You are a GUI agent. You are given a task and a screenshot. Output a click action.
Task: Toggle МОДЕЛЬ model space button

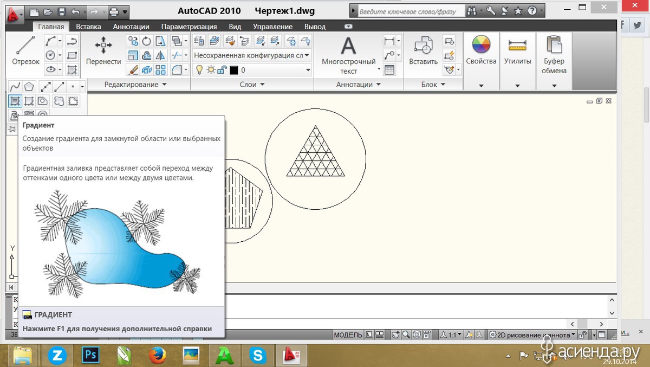(x=348, y=335)
